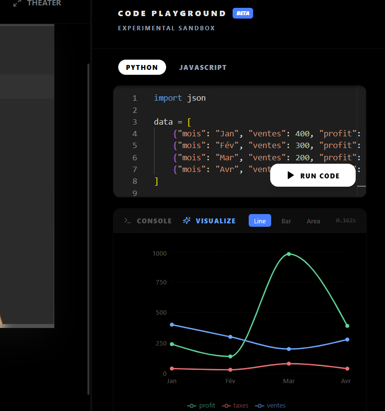Click the play triangle in Run Code
Image resolution: width=385 pixels, height=411 pixels.
click(x=291, y=175)
